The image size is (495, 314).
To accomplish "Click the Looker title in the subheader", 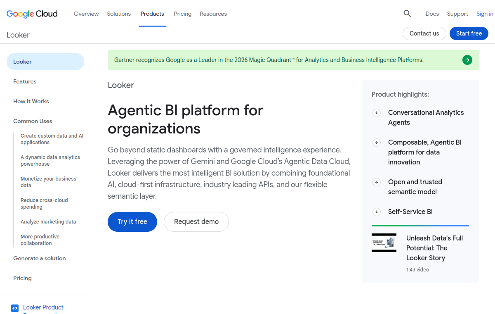I will tap(18, 35).
